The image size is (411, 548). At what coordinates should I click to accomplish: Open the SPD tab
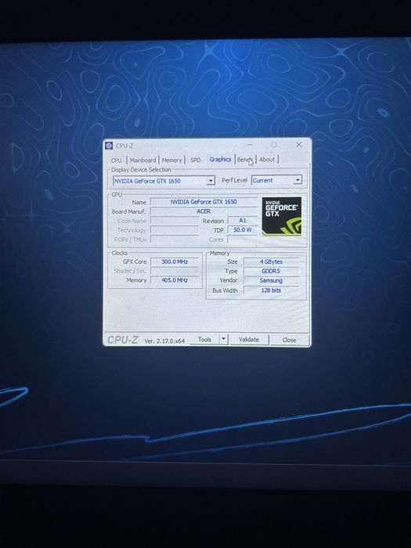pos(196,160)
